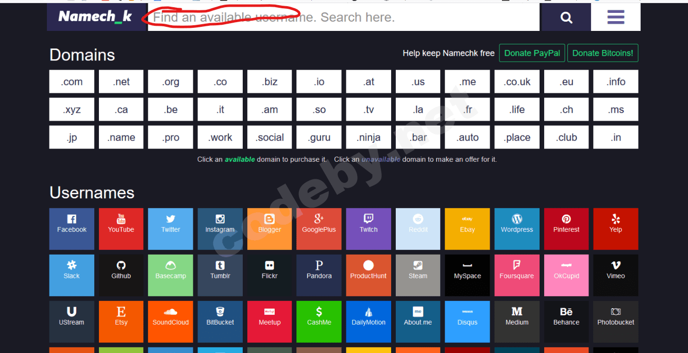688x353 pixels.
Task: Click the Slack tile
Action: tap(72, 275)
